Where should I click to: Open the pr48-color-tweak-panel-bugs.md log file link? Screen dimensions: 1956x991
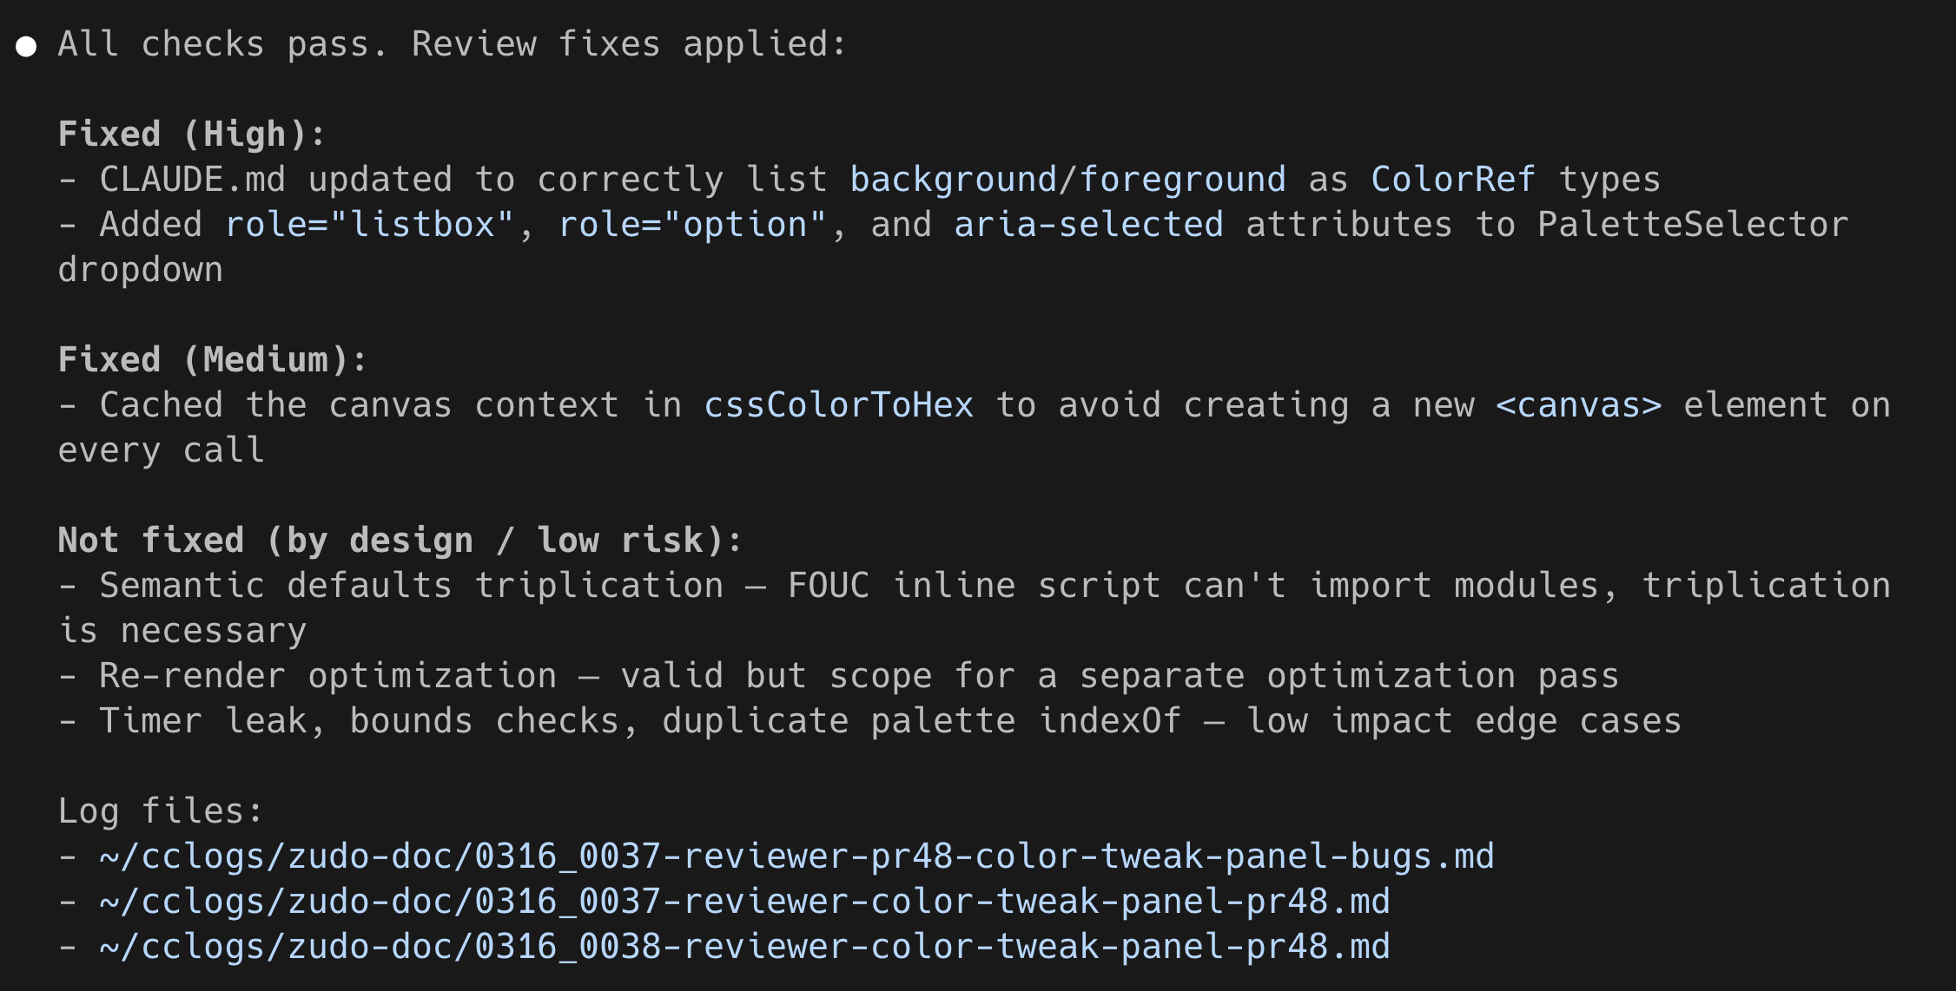796,856
